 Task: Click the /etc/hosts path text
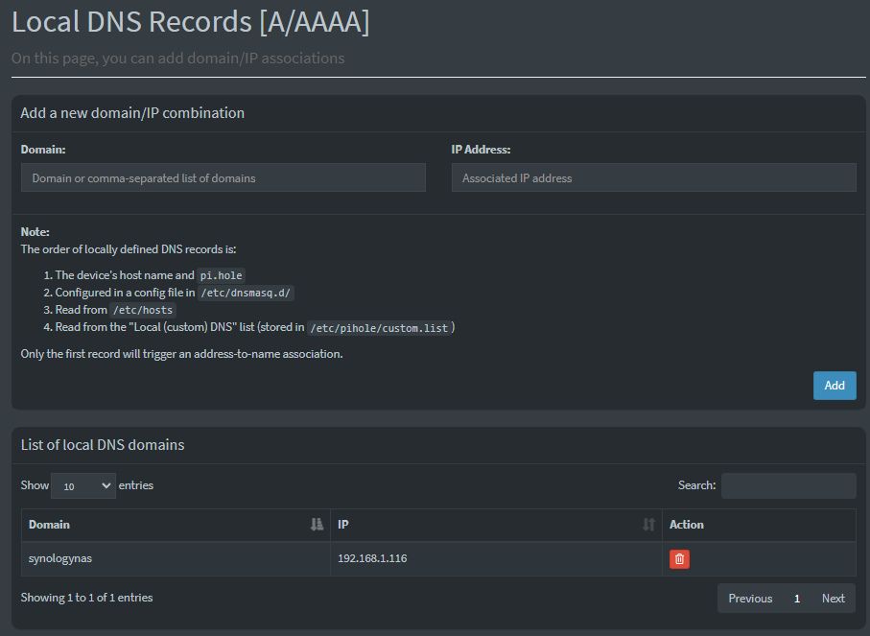[x=143, y=310]
